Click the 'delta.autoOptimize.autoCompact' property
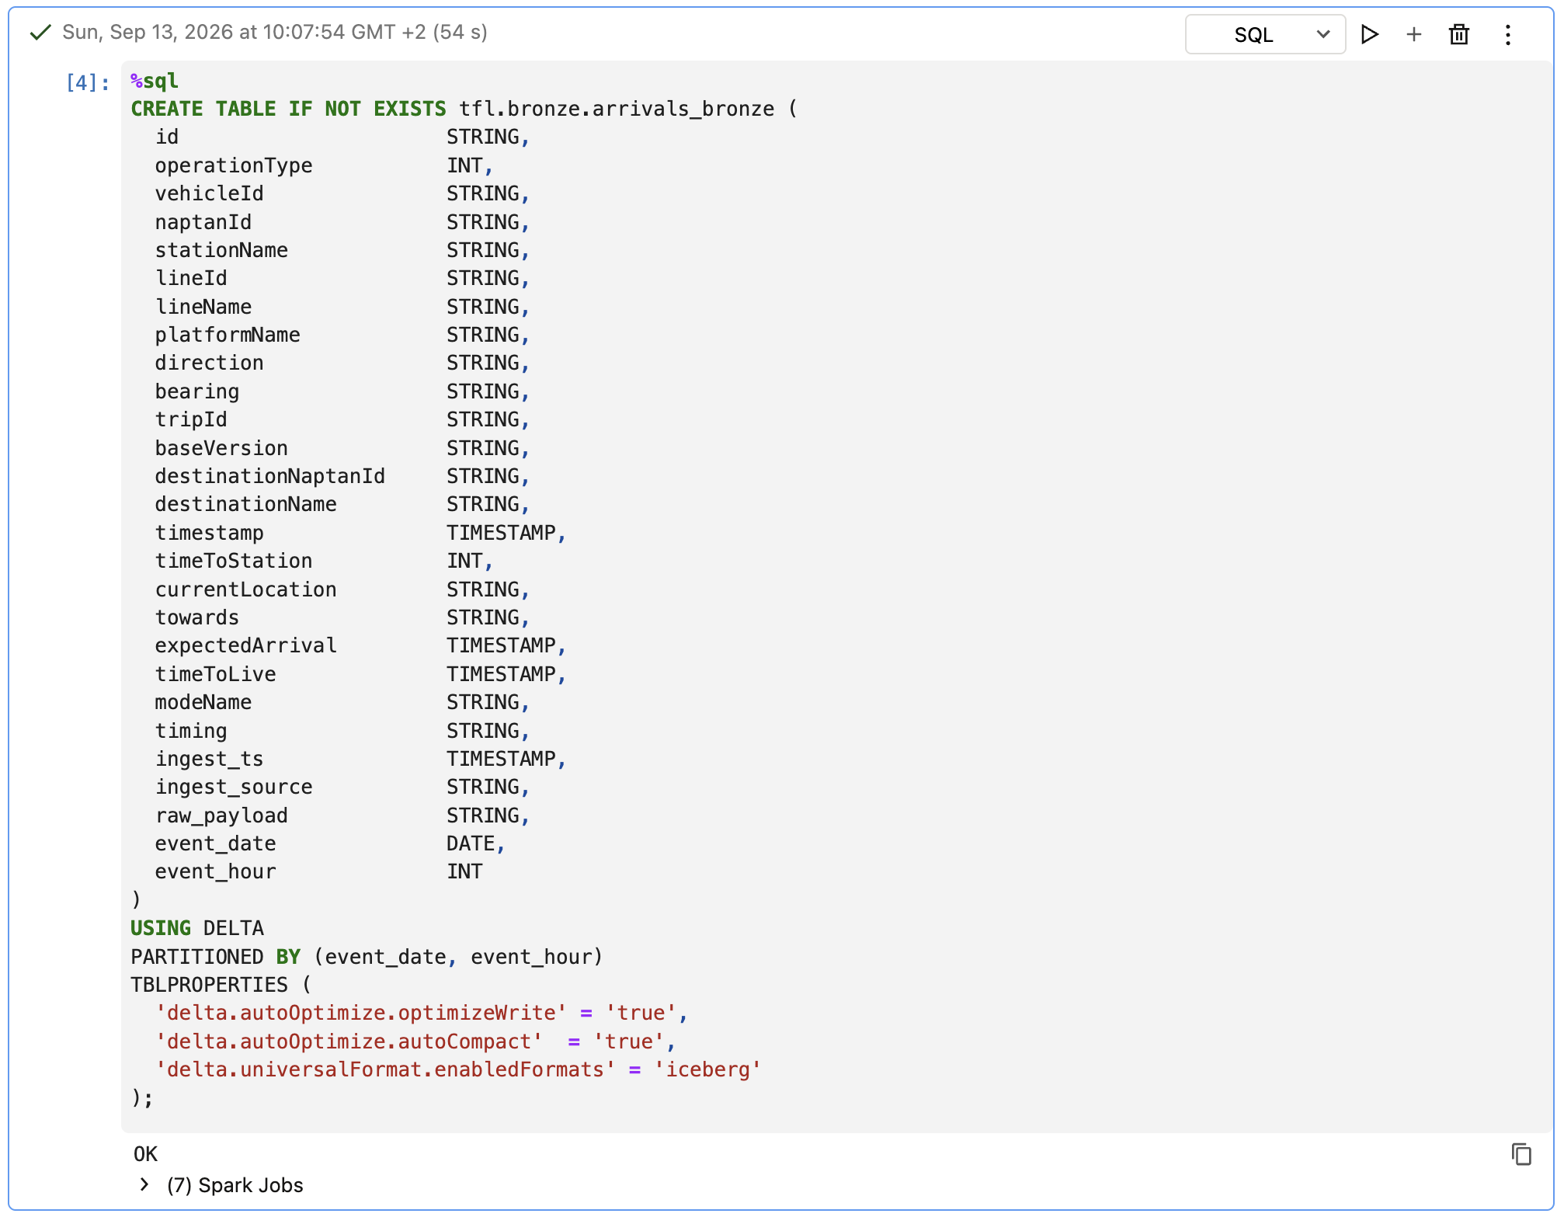Viewport: 1564px width, 1224px height. point(349,1041)
